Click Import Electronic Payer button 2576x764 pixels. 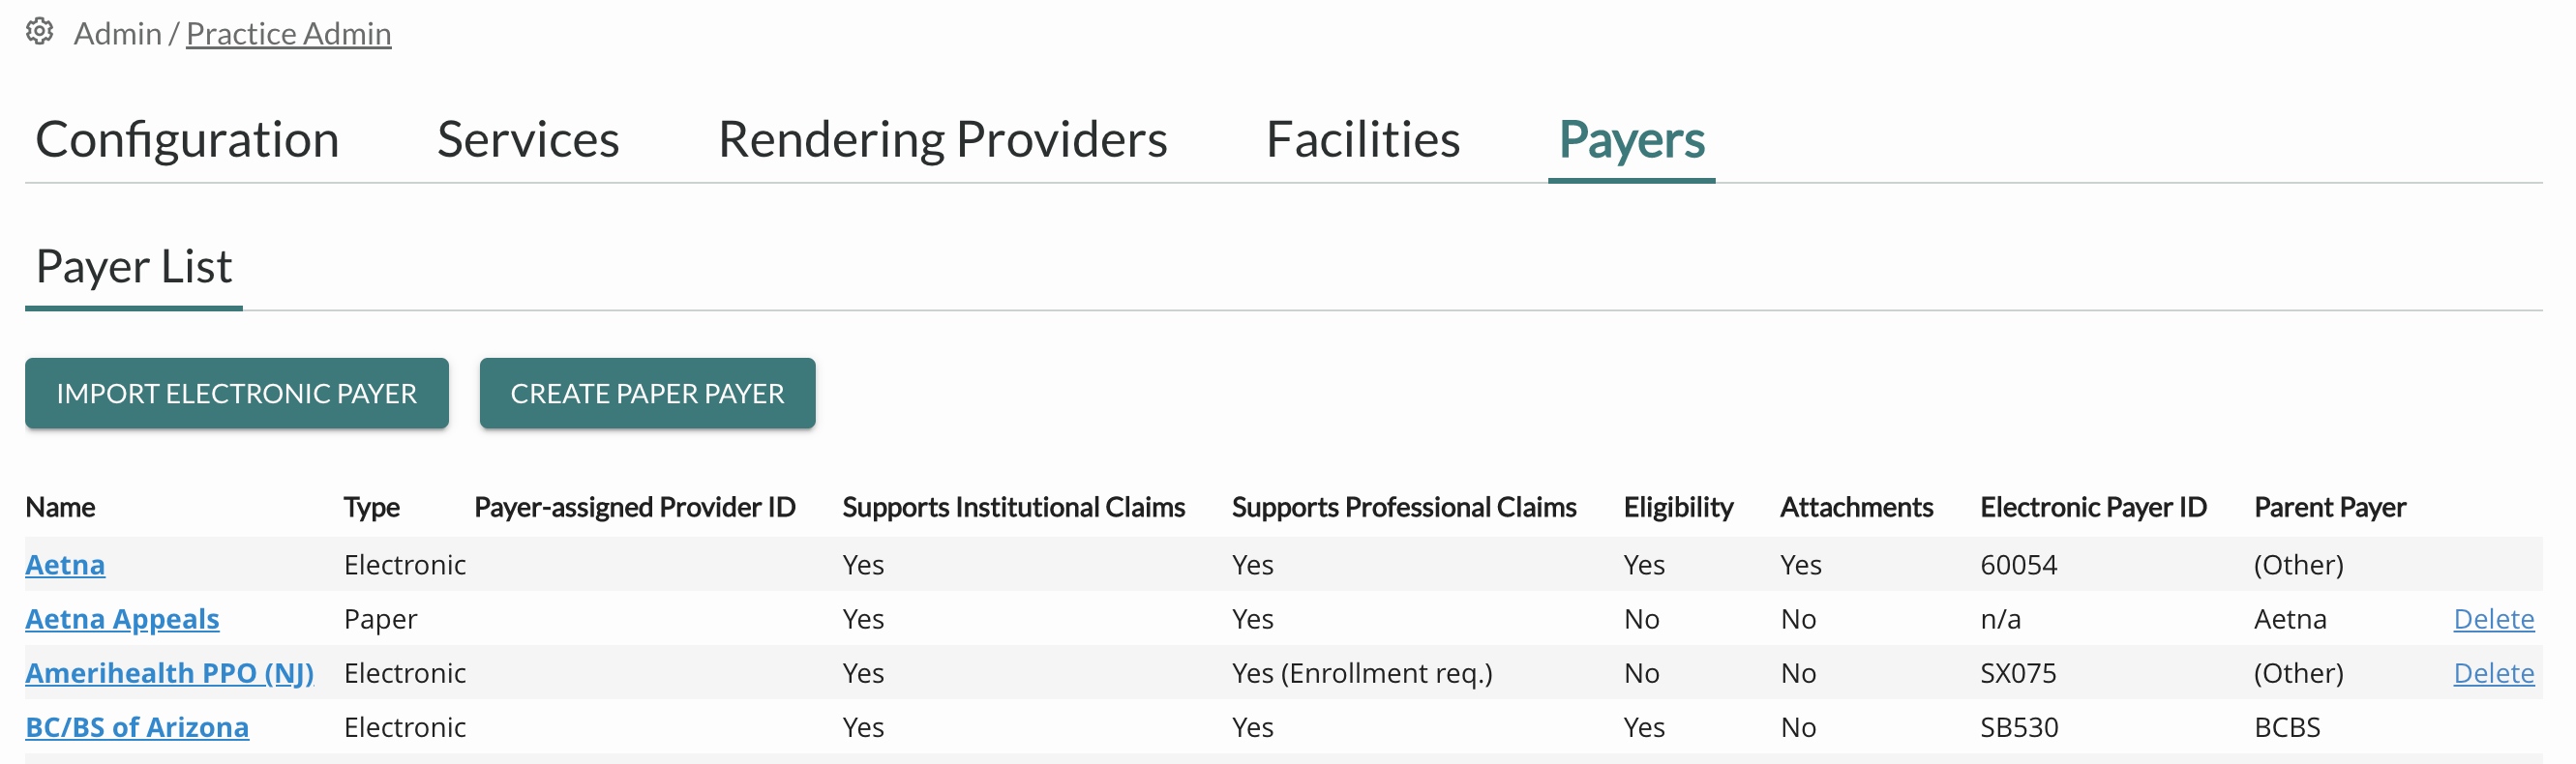[237, 393]
